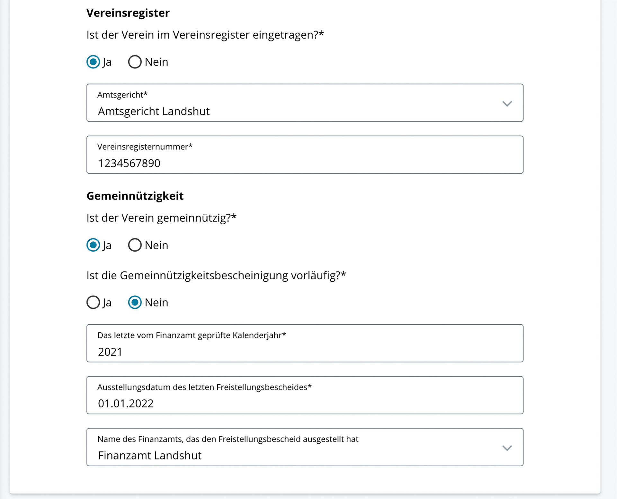Mark Gemeinnützigkeitsbescheinigung vorläufig as "Nein"
617x499 pixels.
pos(135,302)
